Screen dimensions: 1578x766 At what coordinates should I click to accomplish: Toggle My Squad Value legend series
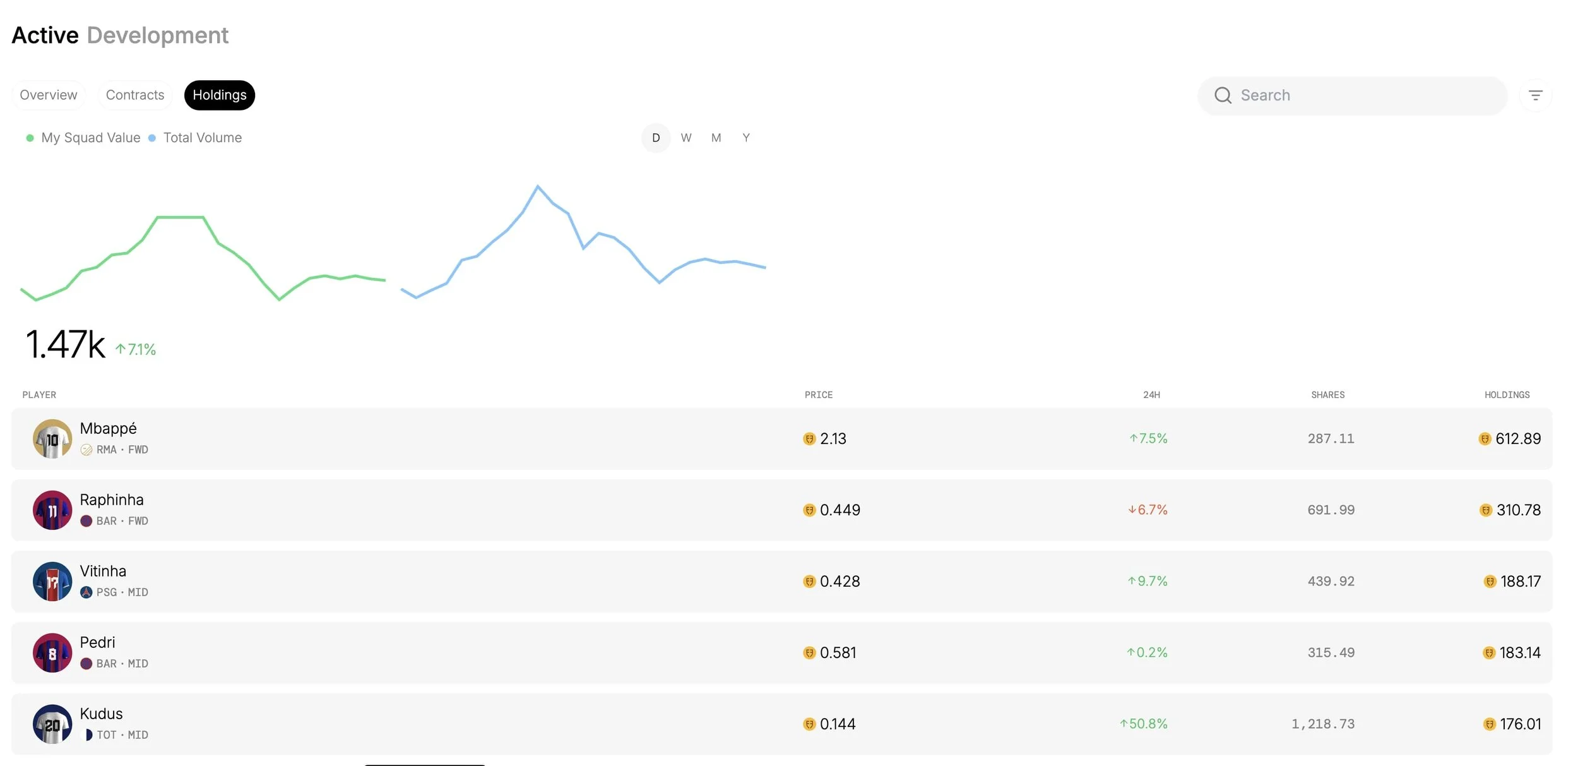[x=90, y=138]
